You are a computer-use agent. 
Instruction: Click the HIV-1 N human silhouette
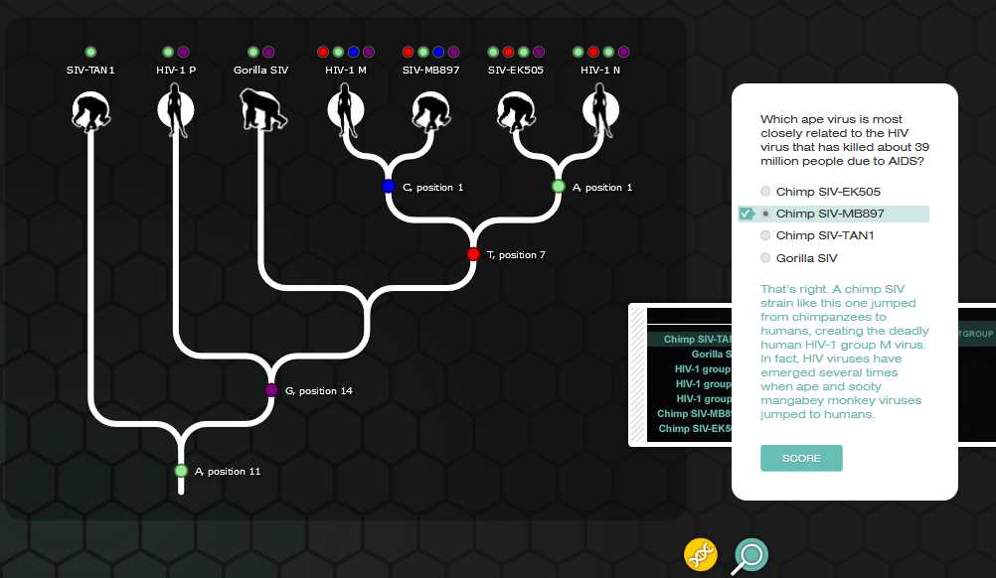coord(601,110)
